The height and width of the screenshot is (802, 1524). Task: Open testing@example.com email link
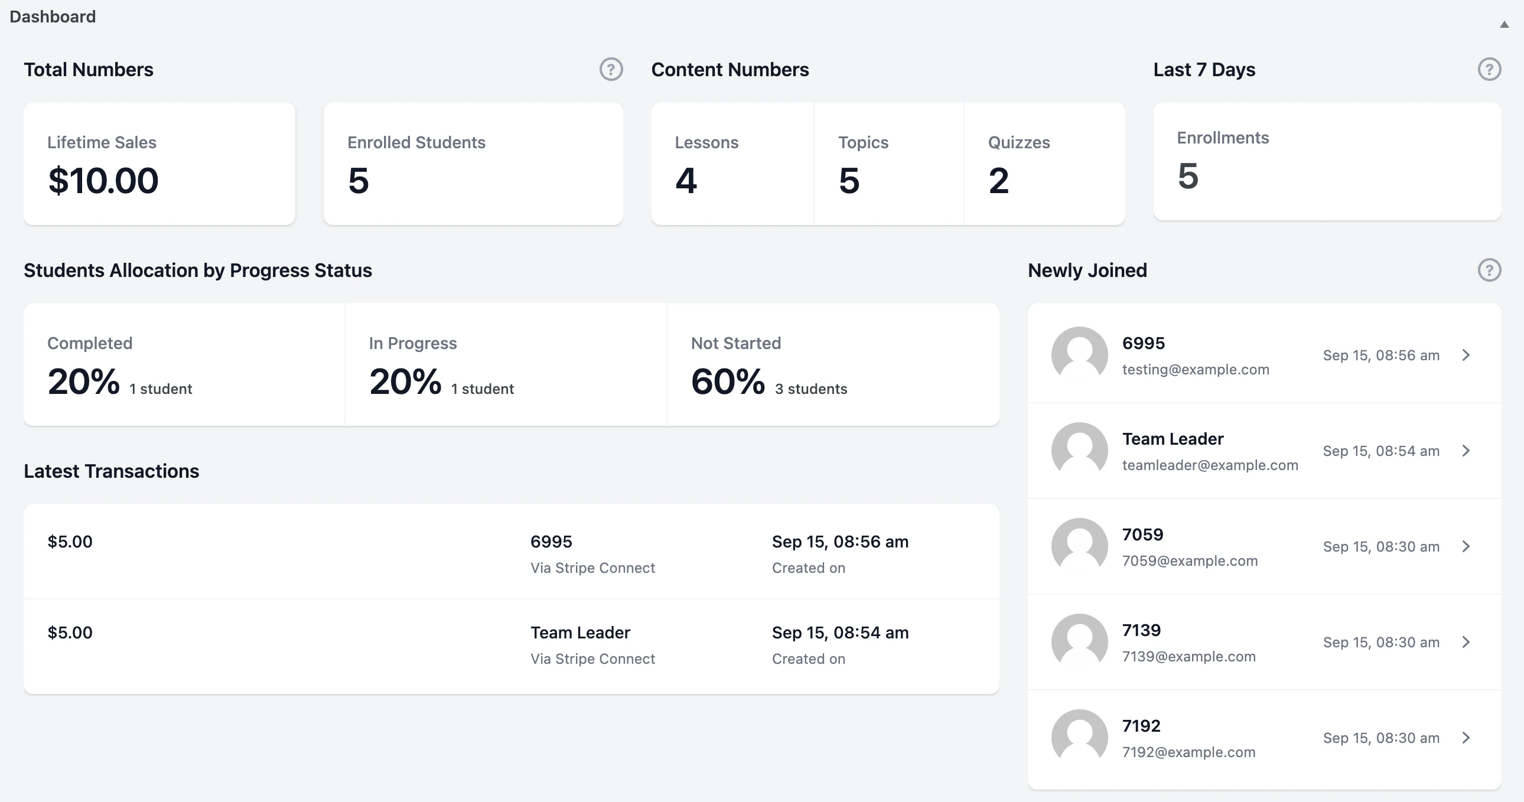(x=1196, y=369)
